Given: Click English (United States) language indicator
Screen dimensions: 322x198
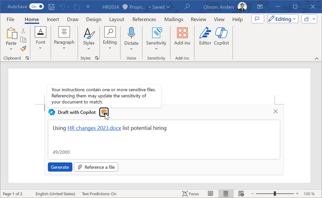Looking at the screenshot, I should [x=55, y=194].
